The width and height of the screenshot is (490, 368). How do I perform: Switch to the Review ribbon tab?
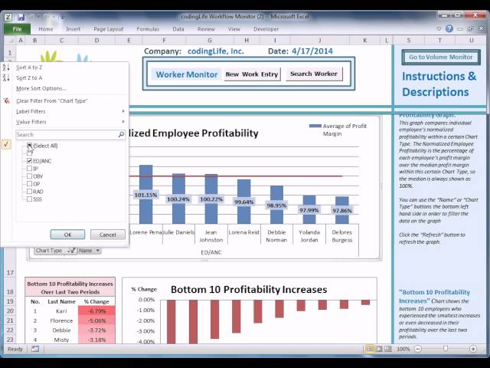point(206,29)
